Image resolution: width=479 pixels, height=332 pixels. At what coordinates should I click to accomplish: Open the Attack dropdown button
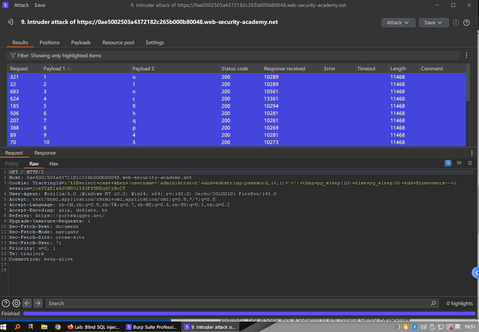(398, 22)
